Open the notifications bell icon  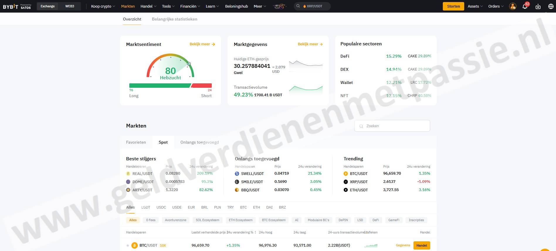[525, 6]
